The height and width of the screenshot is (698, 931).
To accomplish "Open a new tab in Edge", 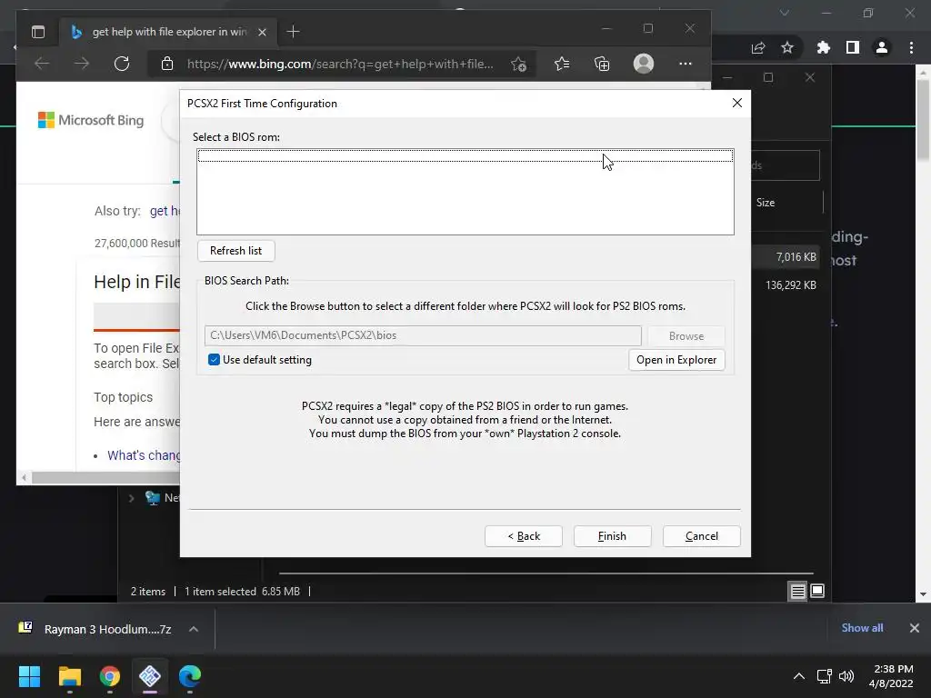I will [293, 32].
